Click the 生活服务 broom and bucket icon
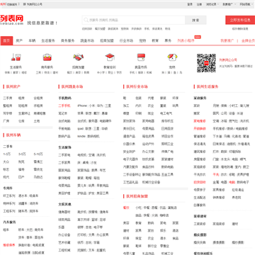The image size is (255, 255). [x=16, y=57]
